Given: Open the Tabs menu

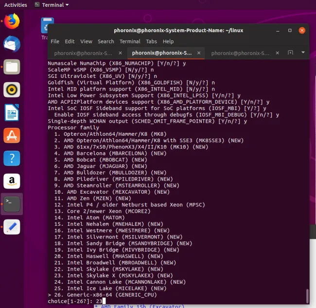Looking at the screenshot, I should pos(152,41).
